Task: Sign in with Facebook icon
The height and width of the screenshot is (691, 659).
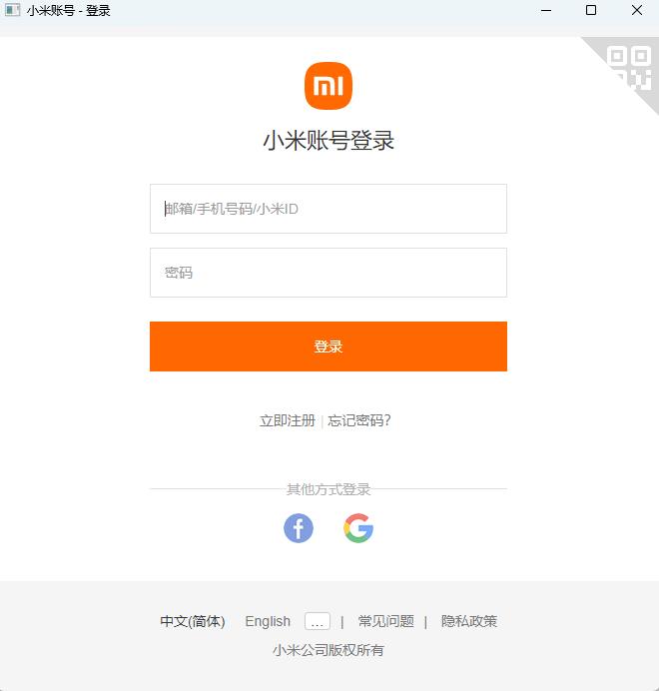Action: pyautogui.click(x=299, y=528)
